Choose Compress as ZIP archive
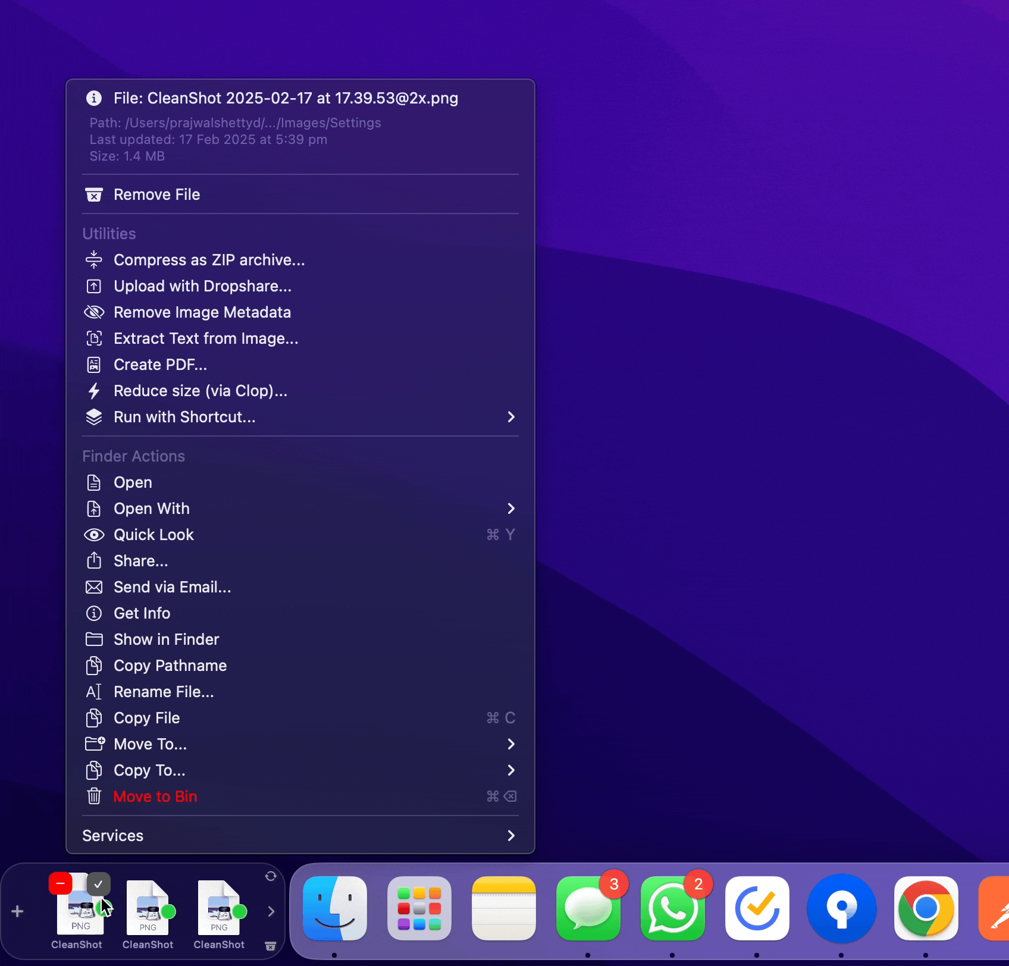Image resolution: width=1009 pixels, height=966 pixels. pos(300,260)
